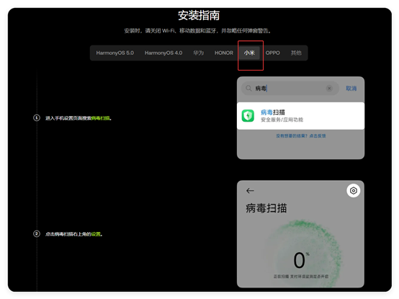The width and height of the screenshot is (399, 299).
Task: Click the Wi-Fi warning instruction text
Action: pos(197,31)
